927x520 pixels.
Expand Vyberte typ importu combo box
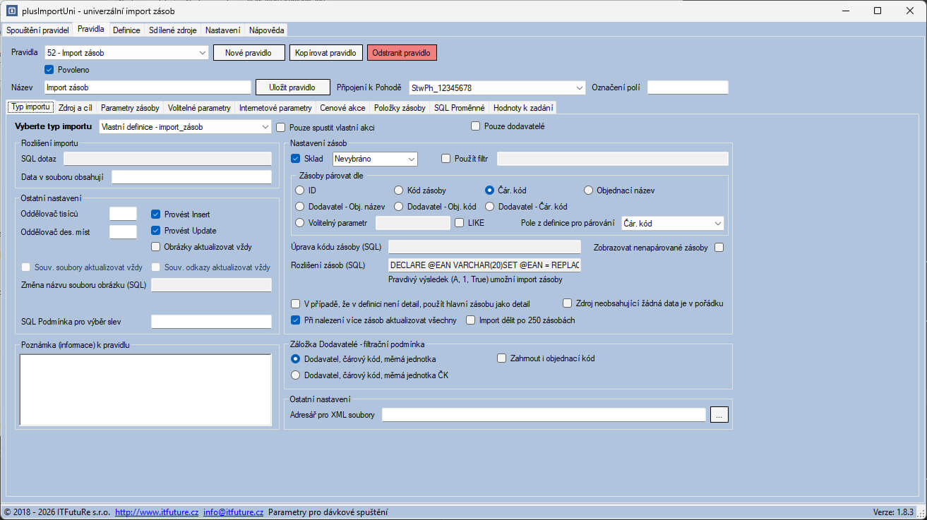click(x=265, y=127)
